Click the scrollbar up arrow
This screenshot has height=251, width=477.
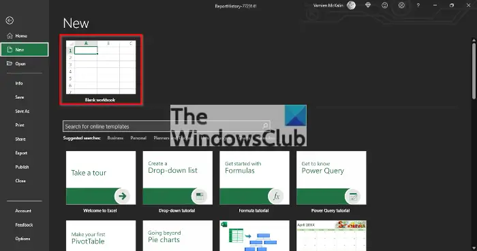click(x=474, y=40)
